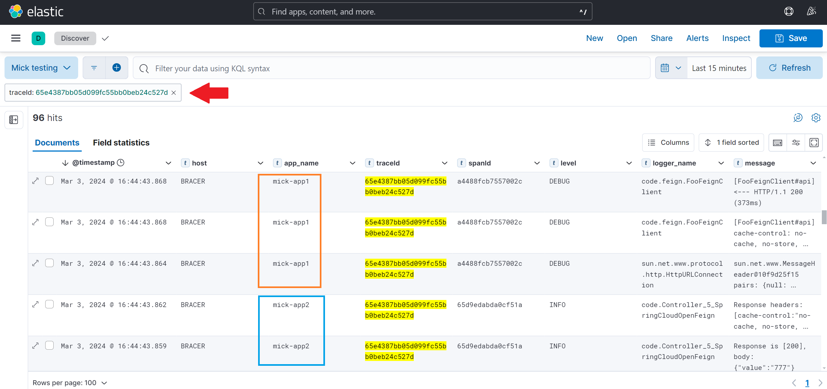Viewport: 827px width, 389px height.
Task: Expand the 16:44:43.862 document row
Action: (x=36, y=304)
